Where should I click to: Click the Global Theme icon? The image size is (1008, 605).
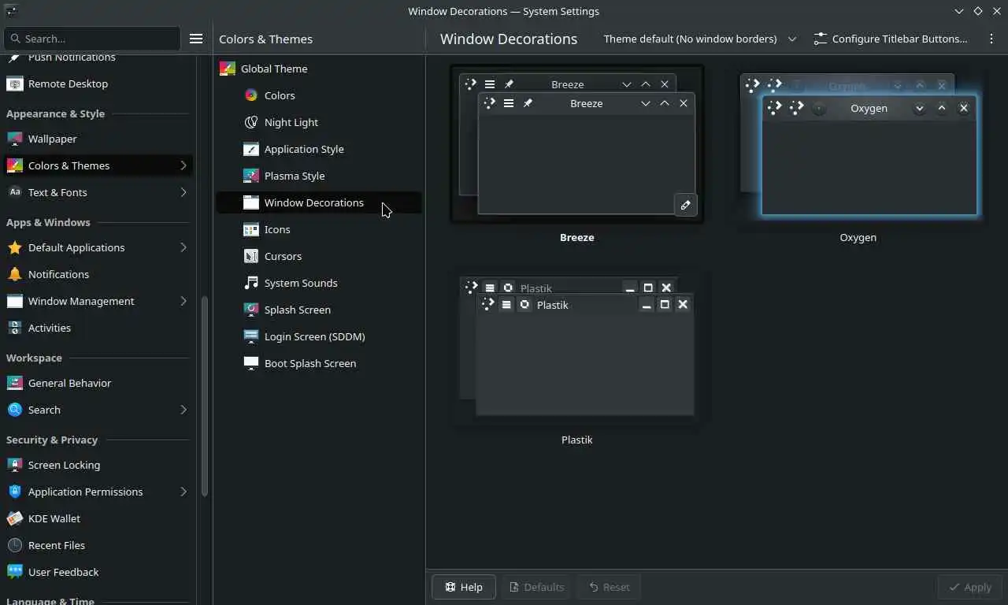227,69
